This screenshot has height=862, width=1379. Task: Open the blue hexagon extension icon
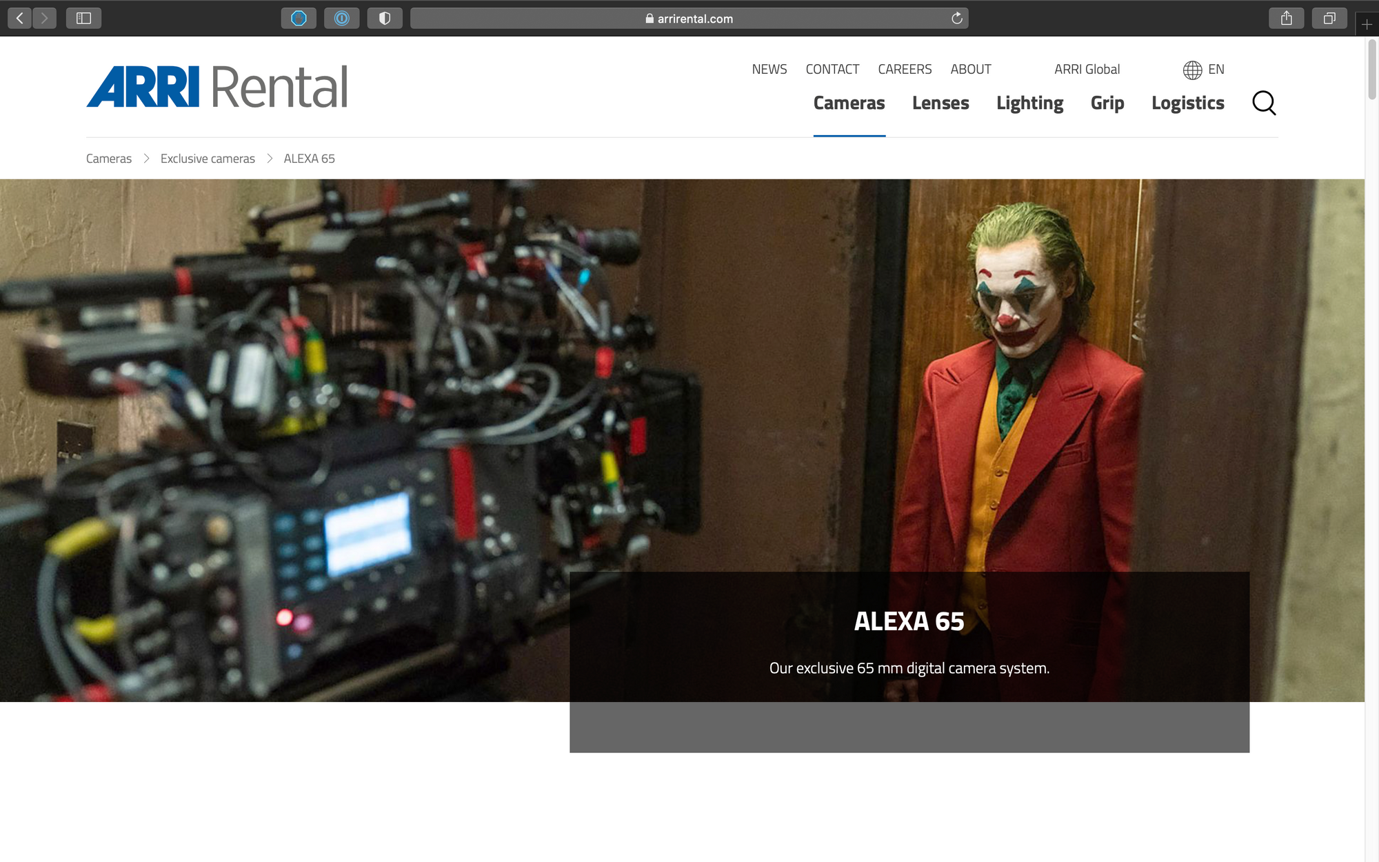[299, 19]
